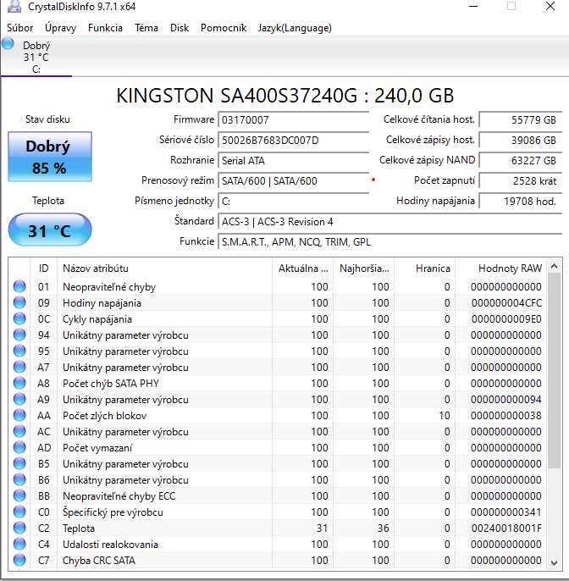This screenshot has height=581, width=569.
Task: Click the ID column header
Action: [44, 268]
